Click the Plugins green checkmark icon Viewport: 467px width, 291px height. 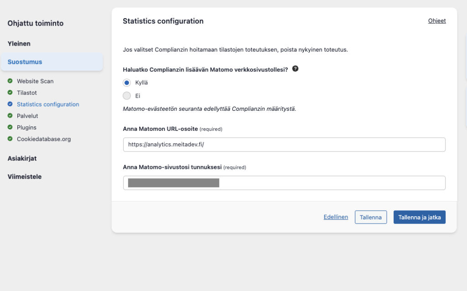click(x=10, y=127)
